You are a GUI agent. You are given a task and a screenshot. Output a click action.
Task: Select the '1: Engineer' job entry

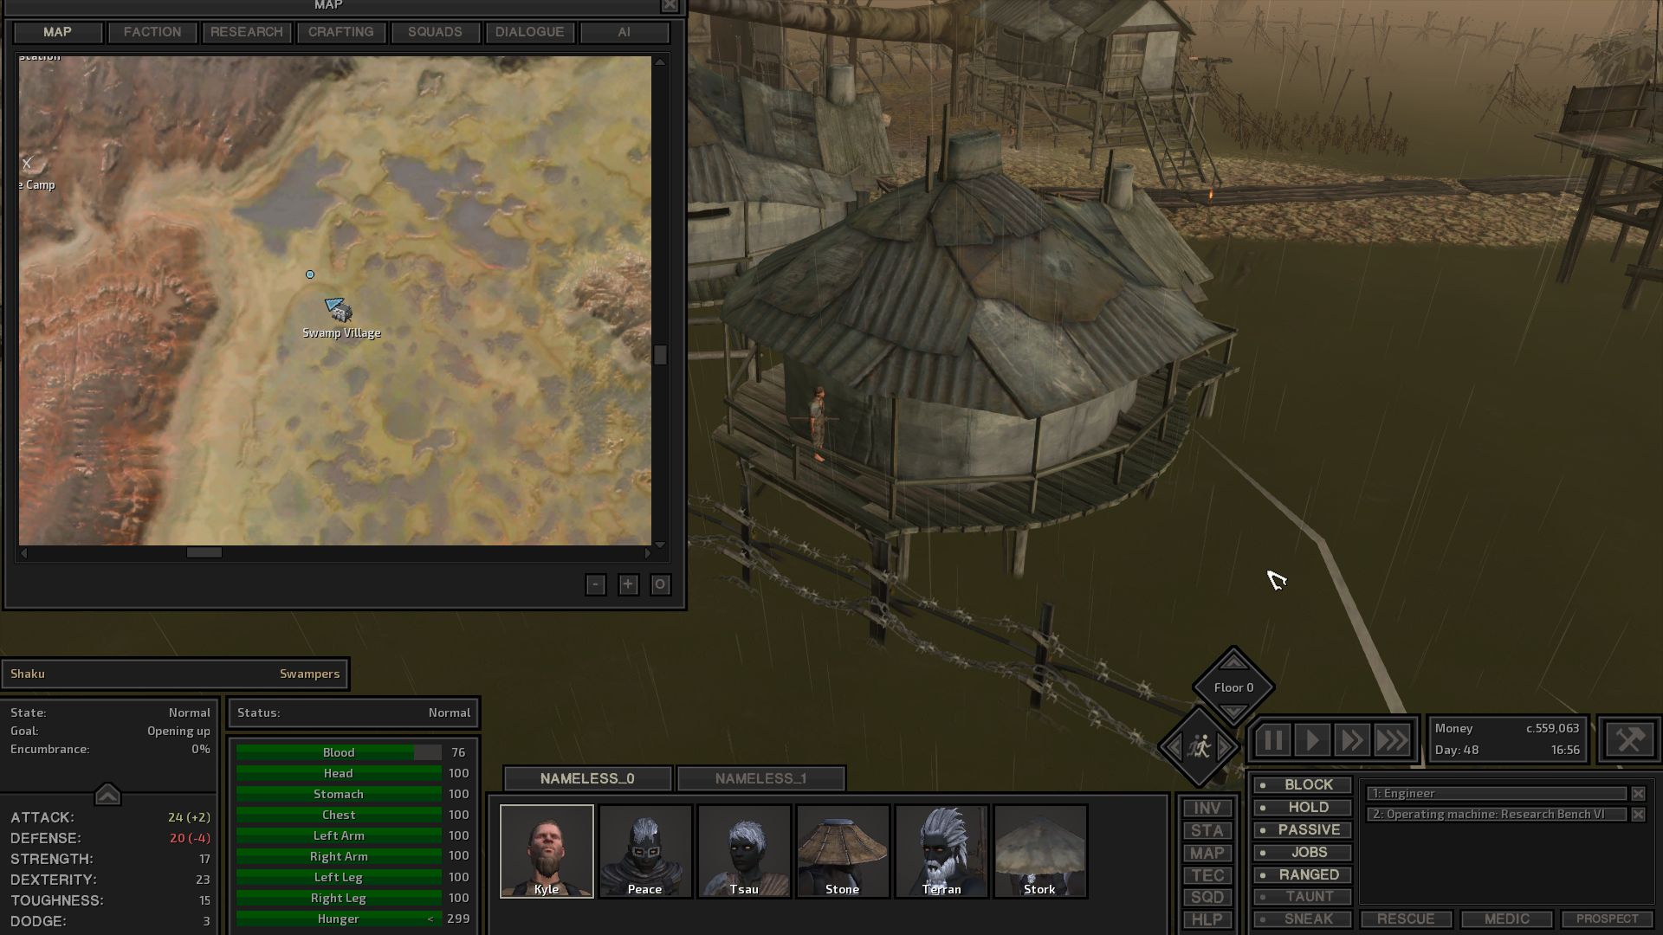1497,794
